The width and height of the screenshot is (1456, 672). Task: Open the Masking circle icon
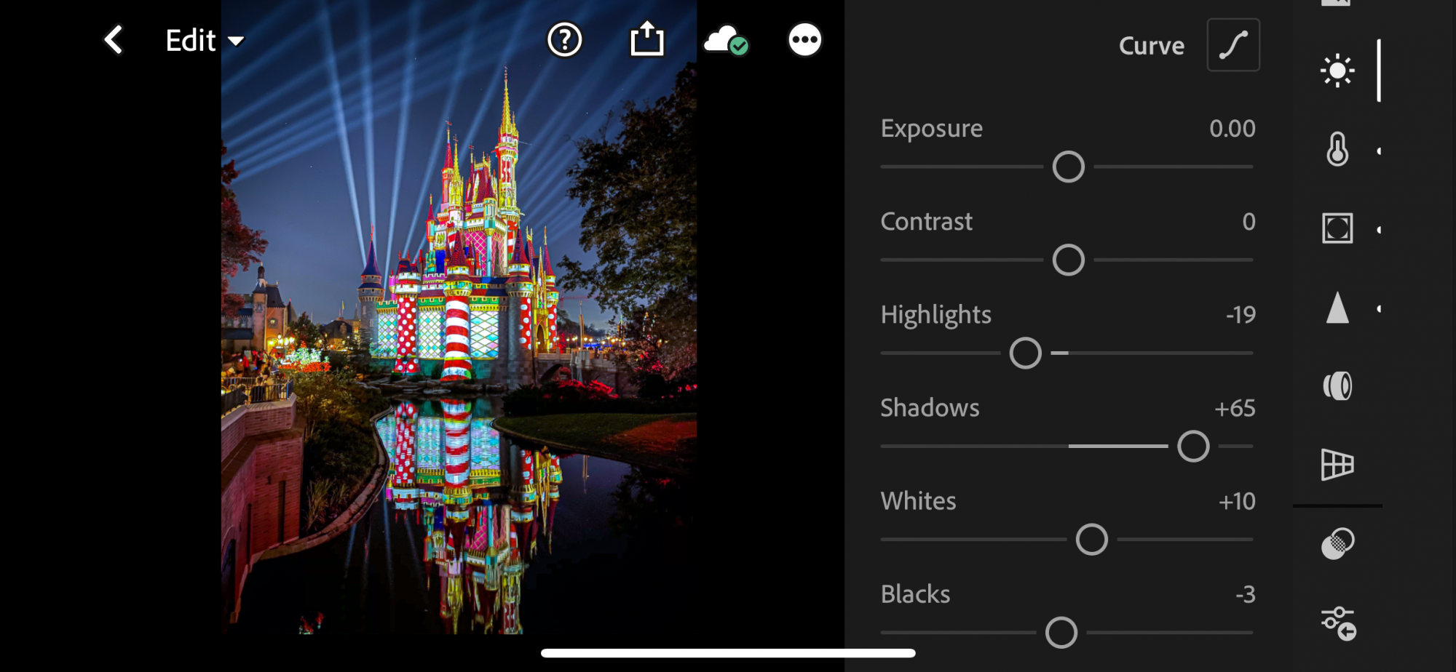tap(1337, 544)
